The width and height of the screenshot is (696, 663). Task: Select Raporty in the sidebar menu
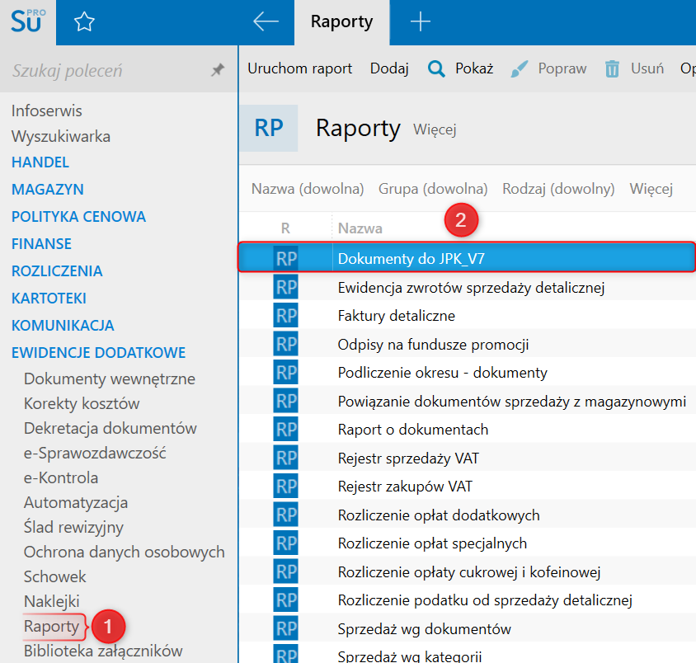pos(52,626)
